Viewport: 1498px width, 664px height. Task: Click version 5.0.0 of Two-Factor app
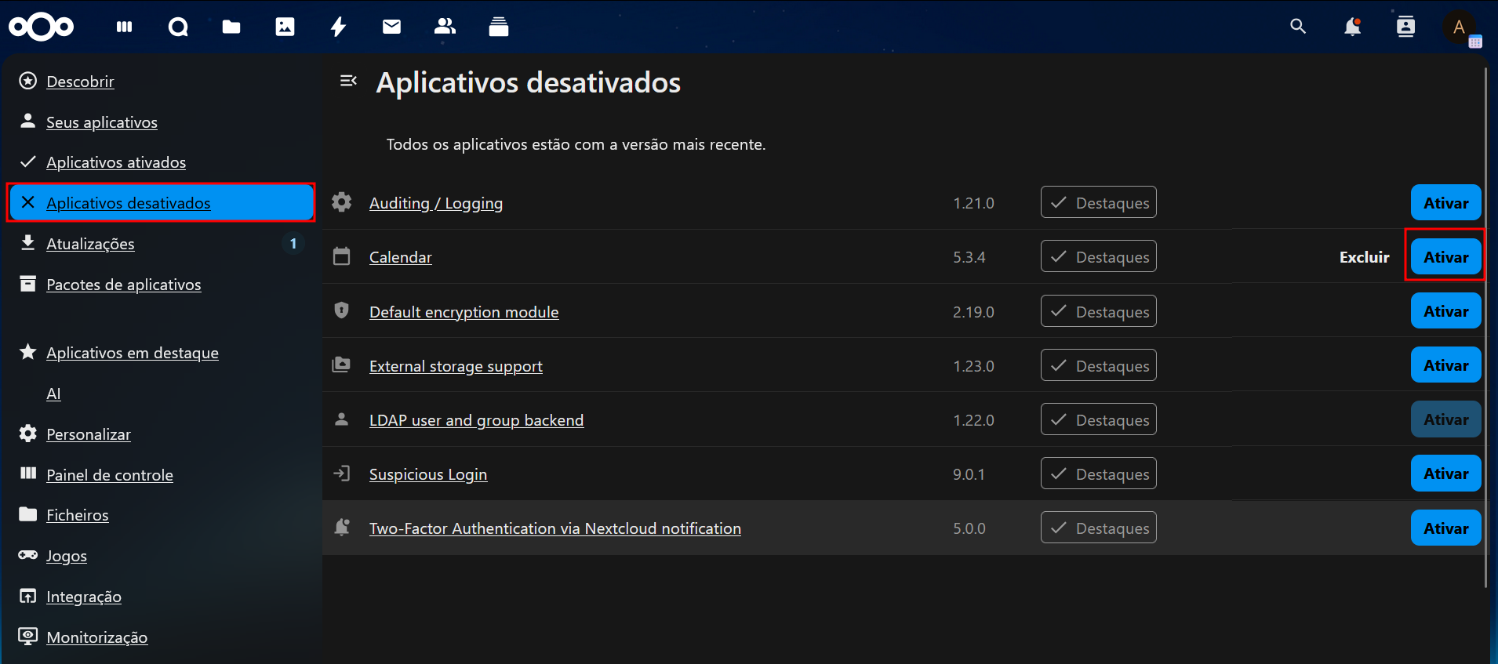(x=969, y=528)
